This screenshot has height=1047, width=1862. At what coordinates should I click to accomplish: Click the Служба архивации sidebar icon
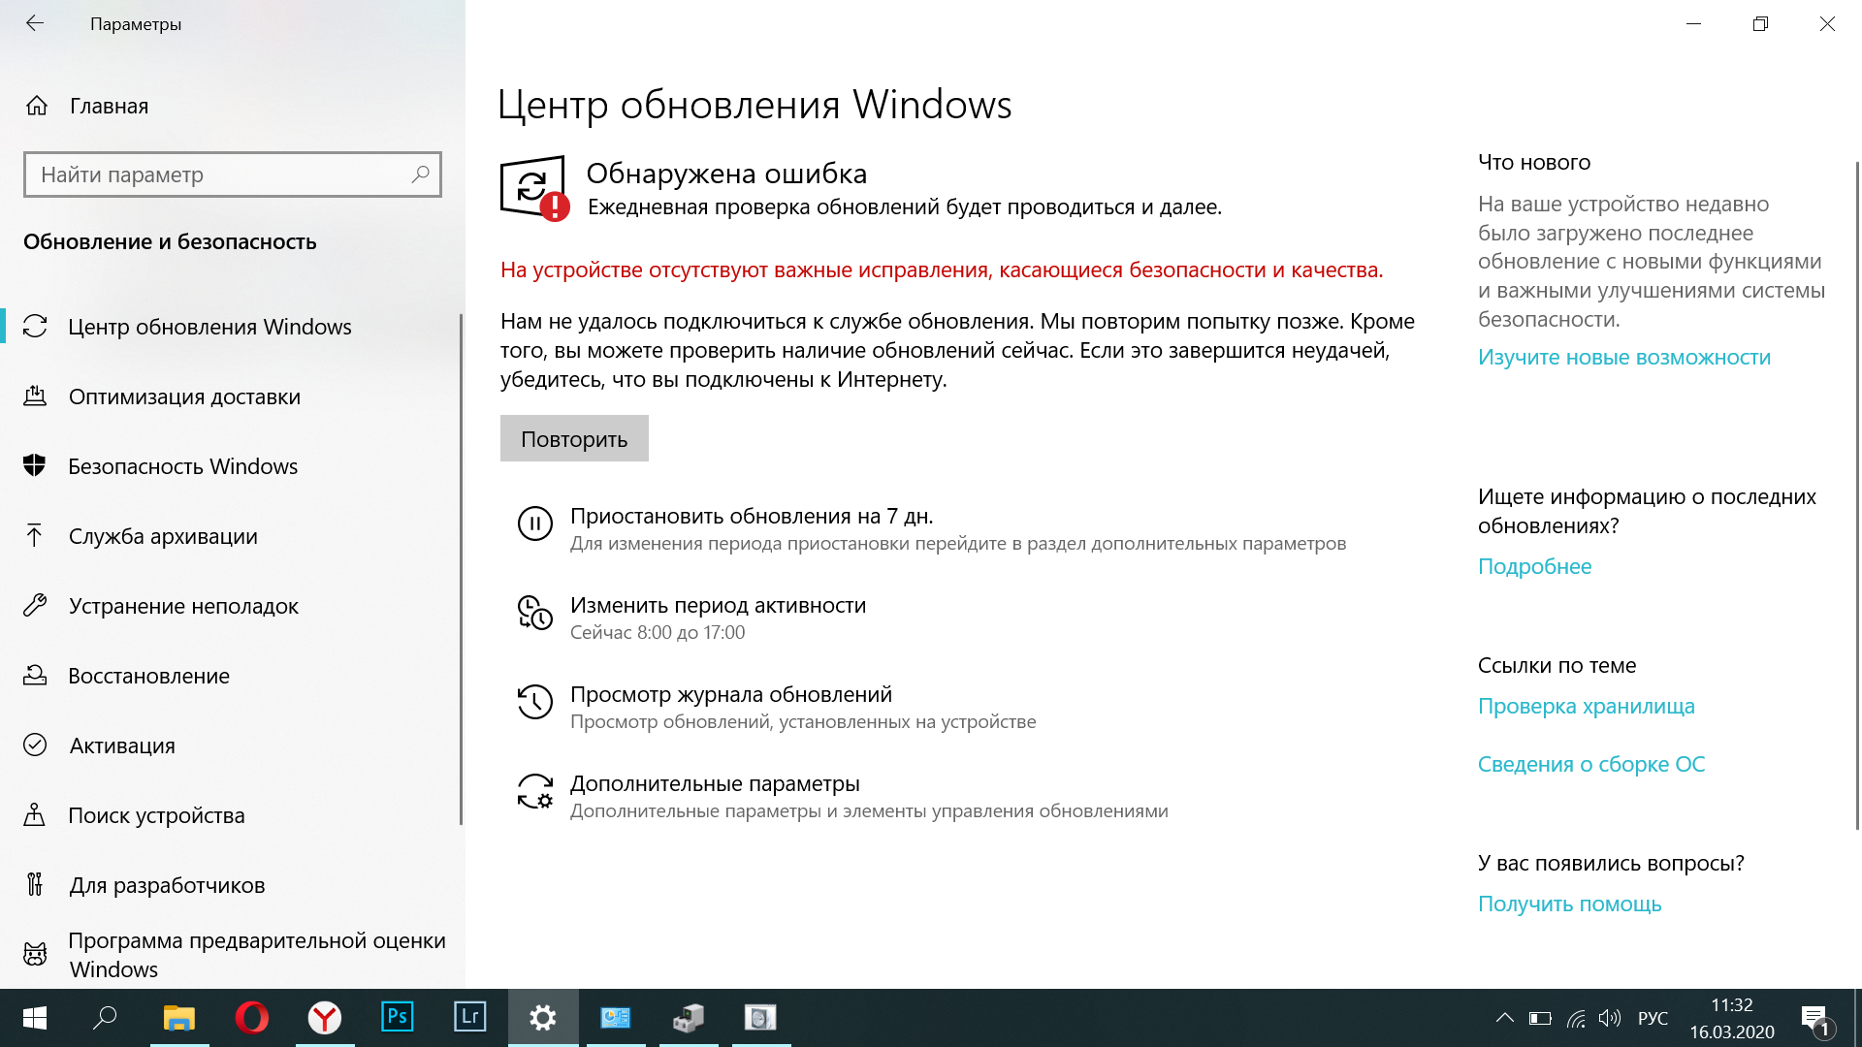point(35,534)
